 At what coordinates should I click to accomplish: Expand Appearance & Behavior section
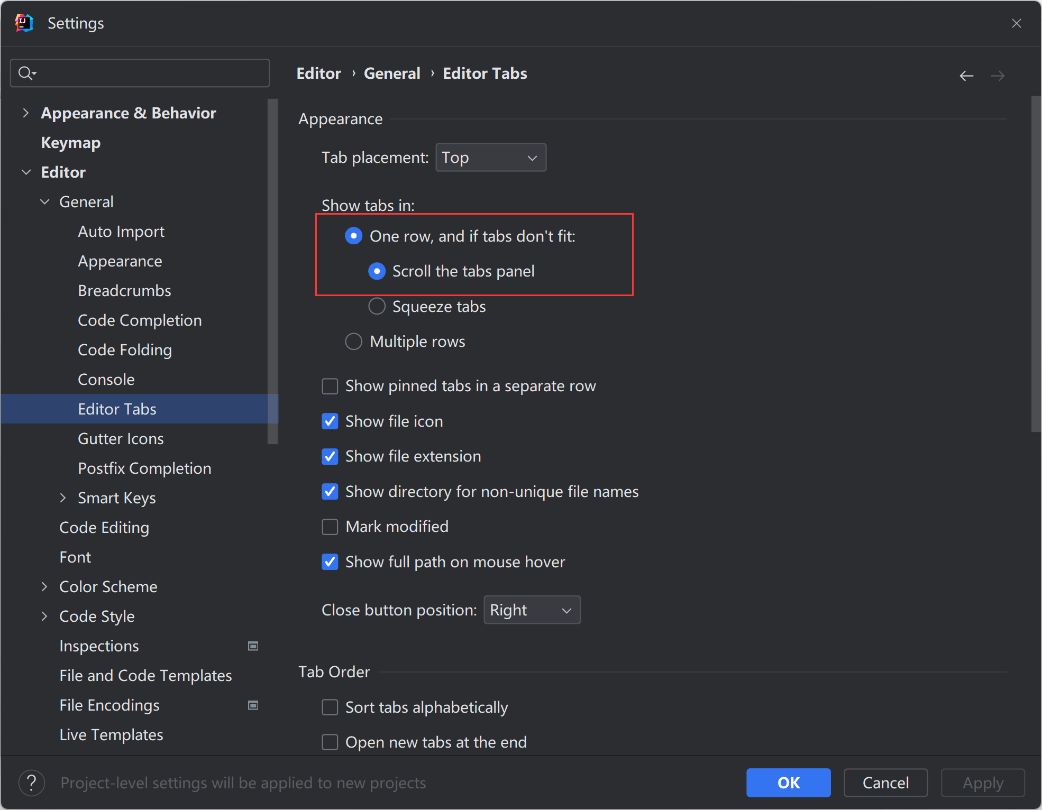click(x=25, y=113)
